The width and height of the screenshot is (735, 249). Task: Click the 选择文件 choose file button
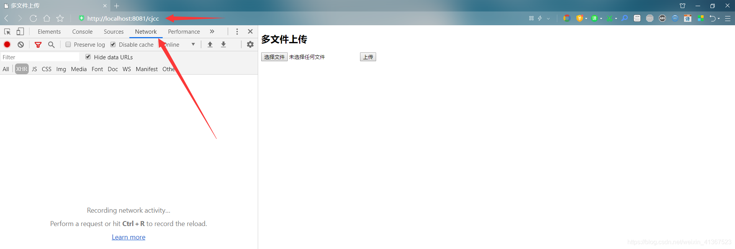point(274,57)
